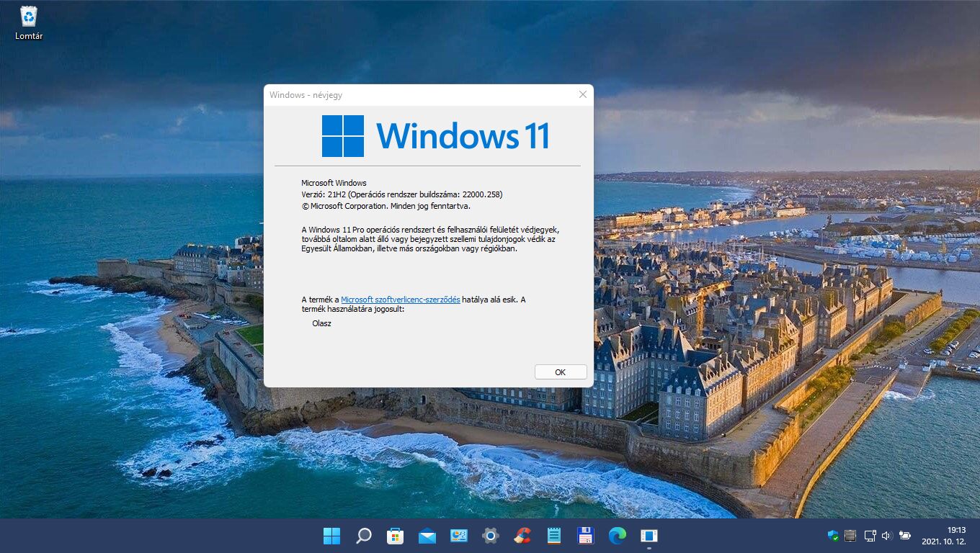Screen dimensions: 980x553
Task: Launch Microsoft Store from the taskbar
Action: click(396, 536)
